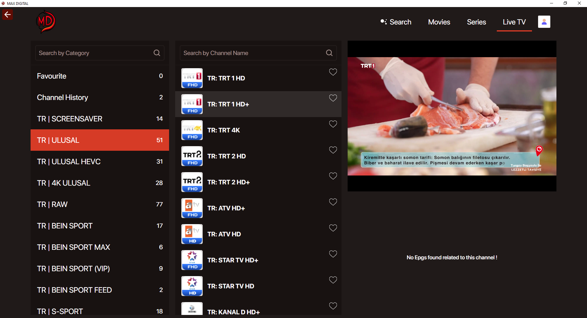Play channel TR: ATV HD+
The image size is (587, 318).
(258, 208)
